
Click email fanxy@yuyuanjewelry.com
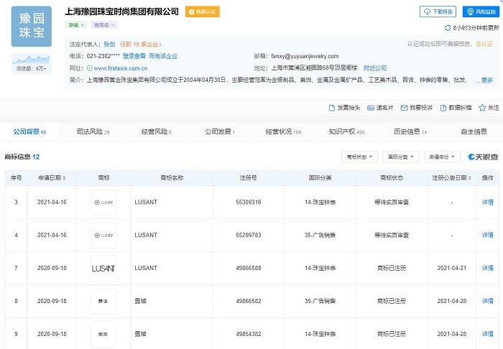(x=305, y=56)
